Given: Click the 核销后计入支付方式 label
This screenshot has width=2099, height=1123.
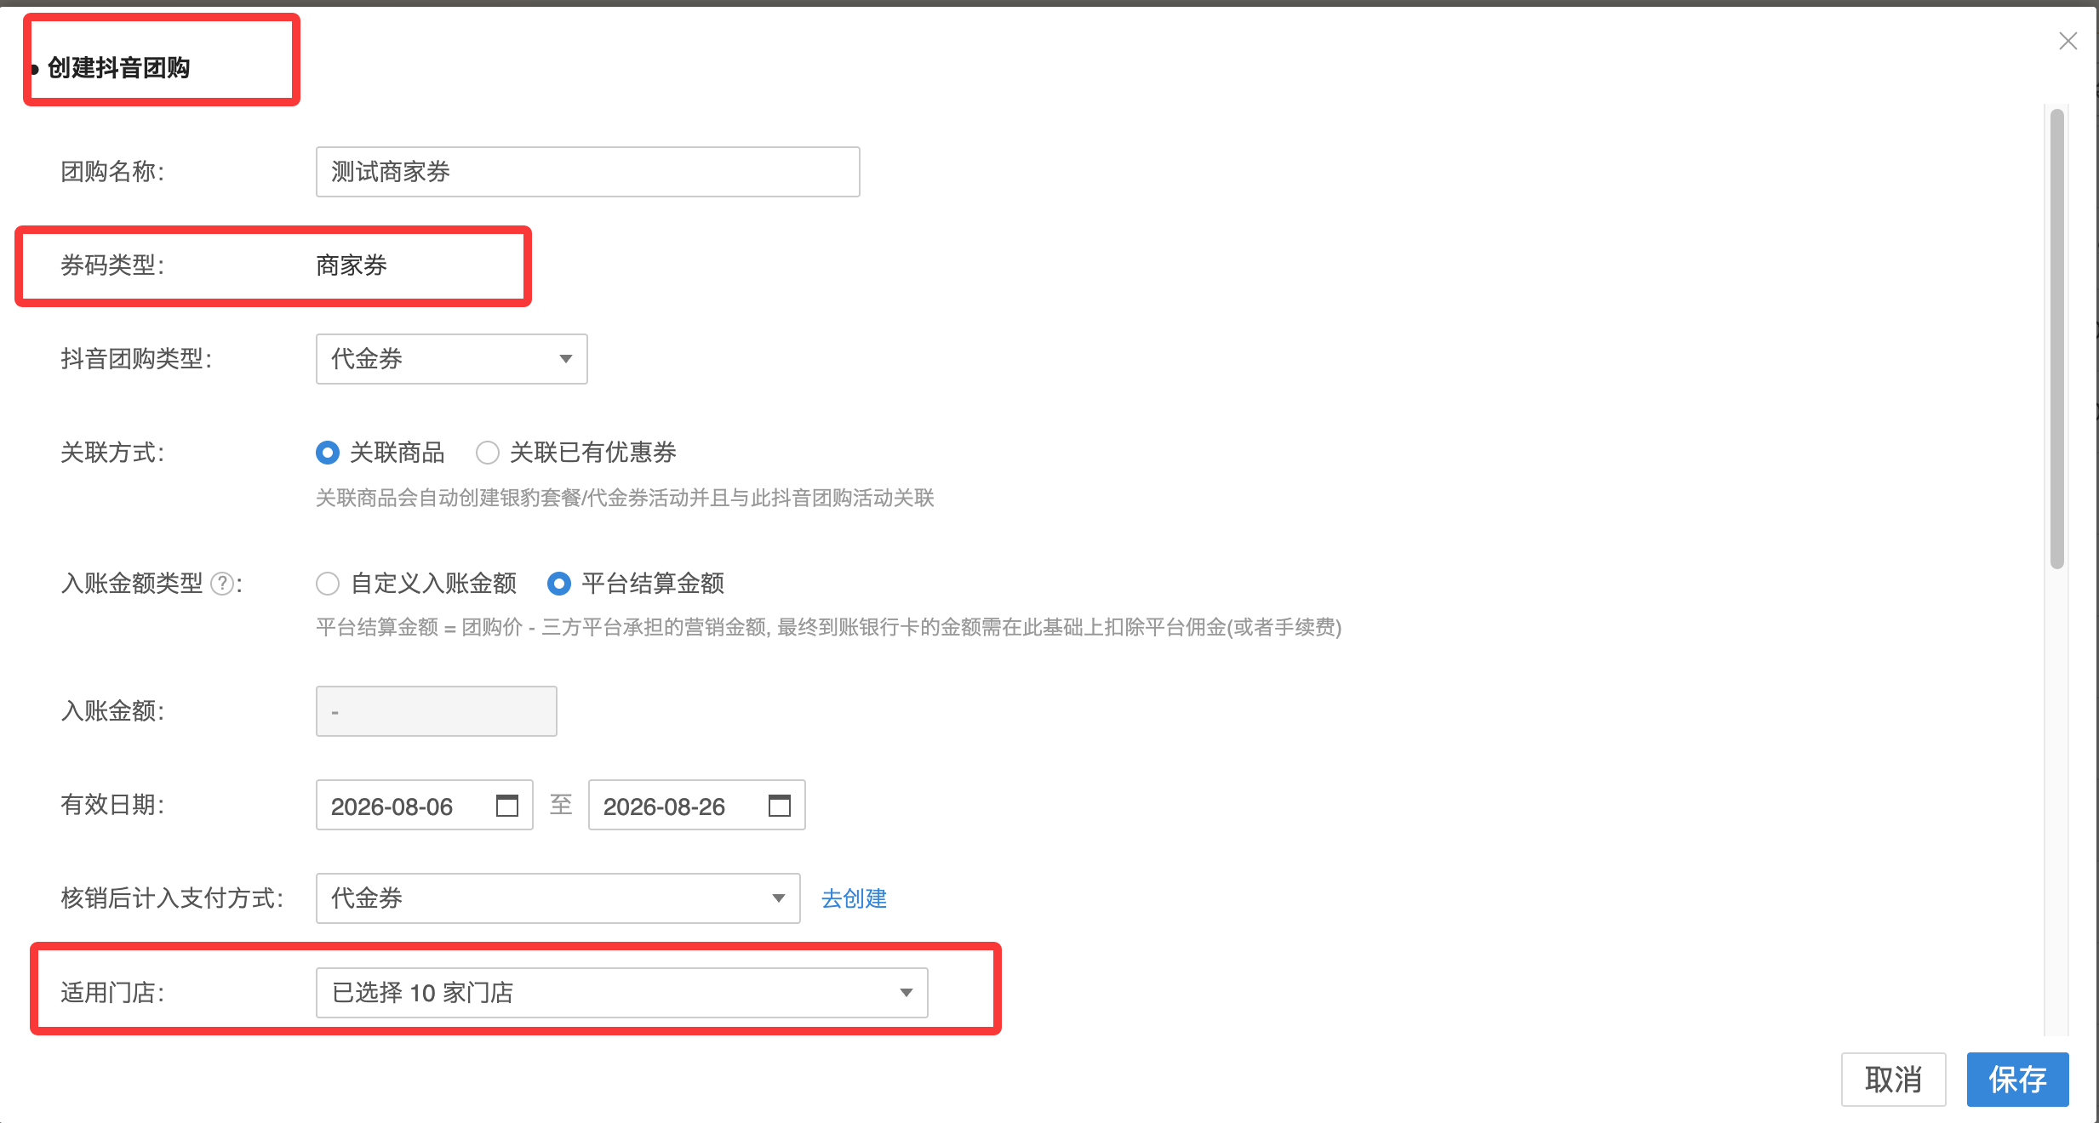Looking at the screenshot, I should pos(172,898).
